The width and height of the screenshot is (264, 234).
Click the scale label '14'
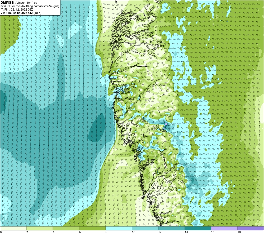click(186, 232)
